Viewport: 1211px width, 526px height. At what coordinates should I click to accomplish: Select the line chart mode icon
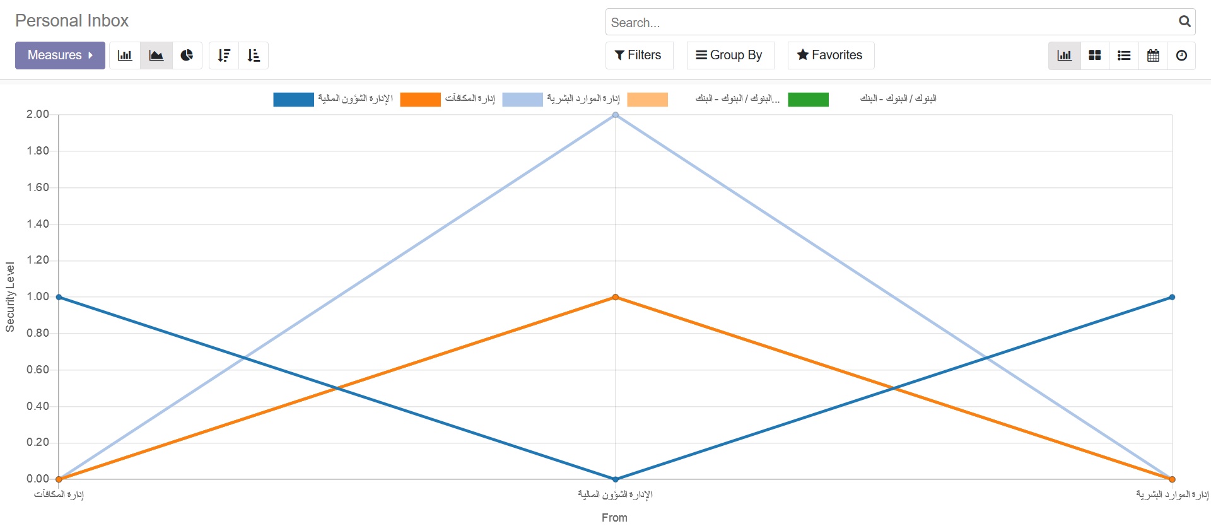156,56
